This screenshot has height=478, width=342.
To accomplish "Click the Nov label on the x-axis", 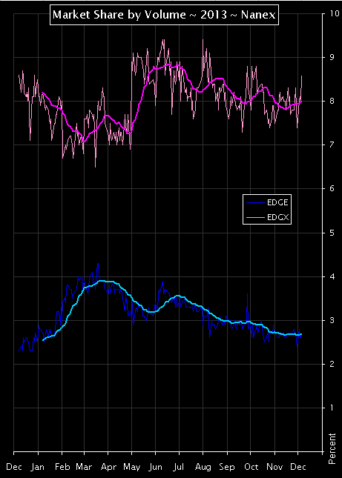I will (x=274, y=467).
